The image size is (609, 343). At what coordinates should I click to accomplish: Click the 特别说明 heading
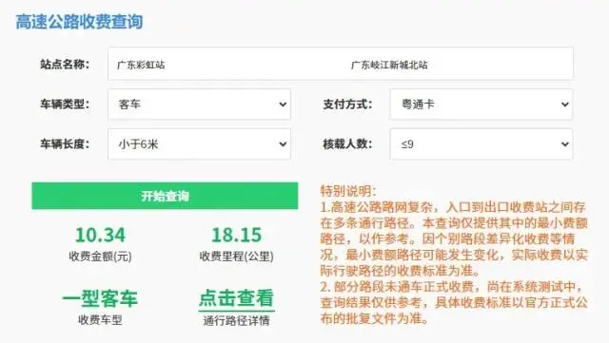(348, 191)
